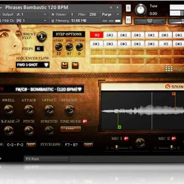Open the FWD 1-SHOT sequencer flow dropdown

click(x=33, y=65)
